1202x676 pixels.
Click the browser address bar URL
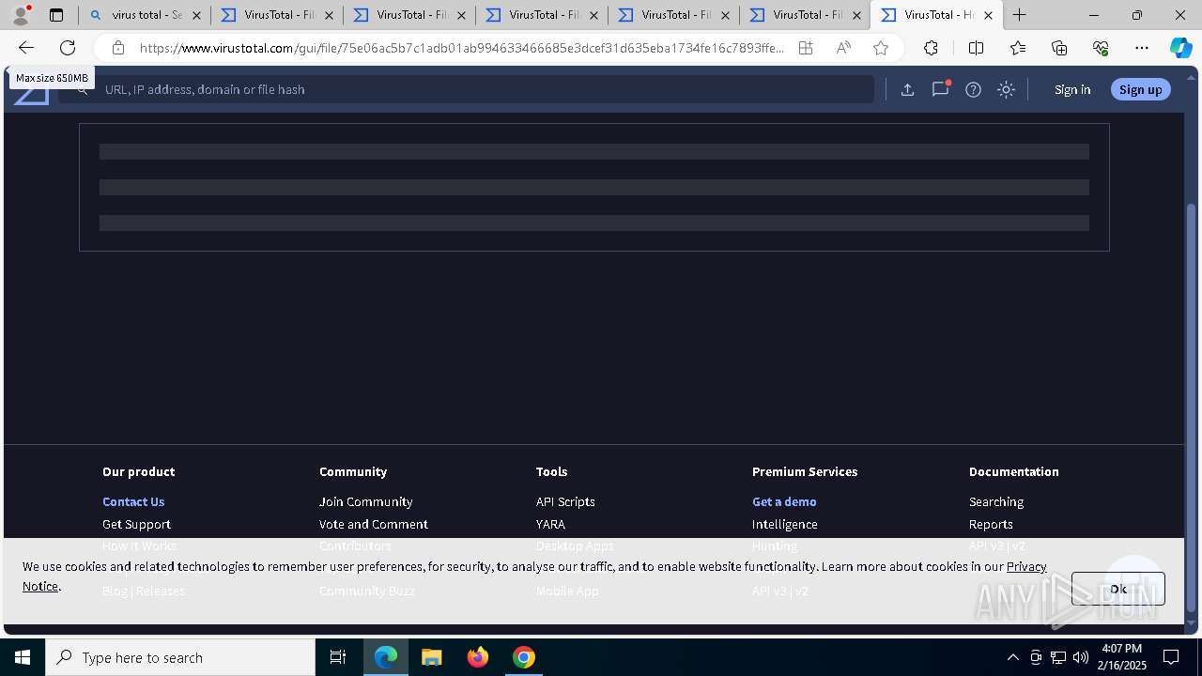click(462, 48)
